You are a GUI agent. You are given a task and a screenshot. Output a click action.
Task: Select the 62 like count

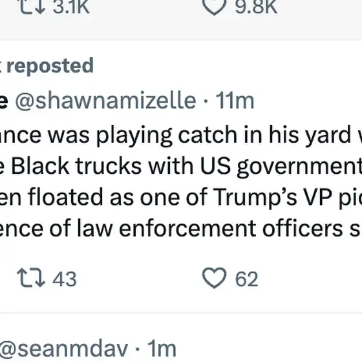tap(246, 279)
